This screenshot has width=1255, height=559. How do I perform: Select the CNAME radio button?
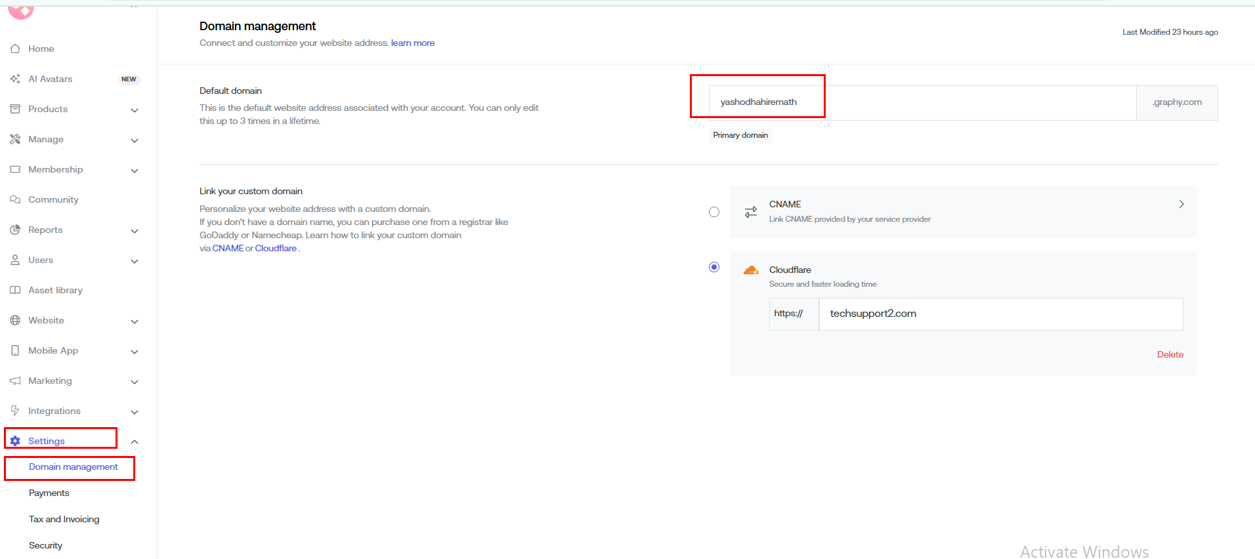click(x=714, y=212)
